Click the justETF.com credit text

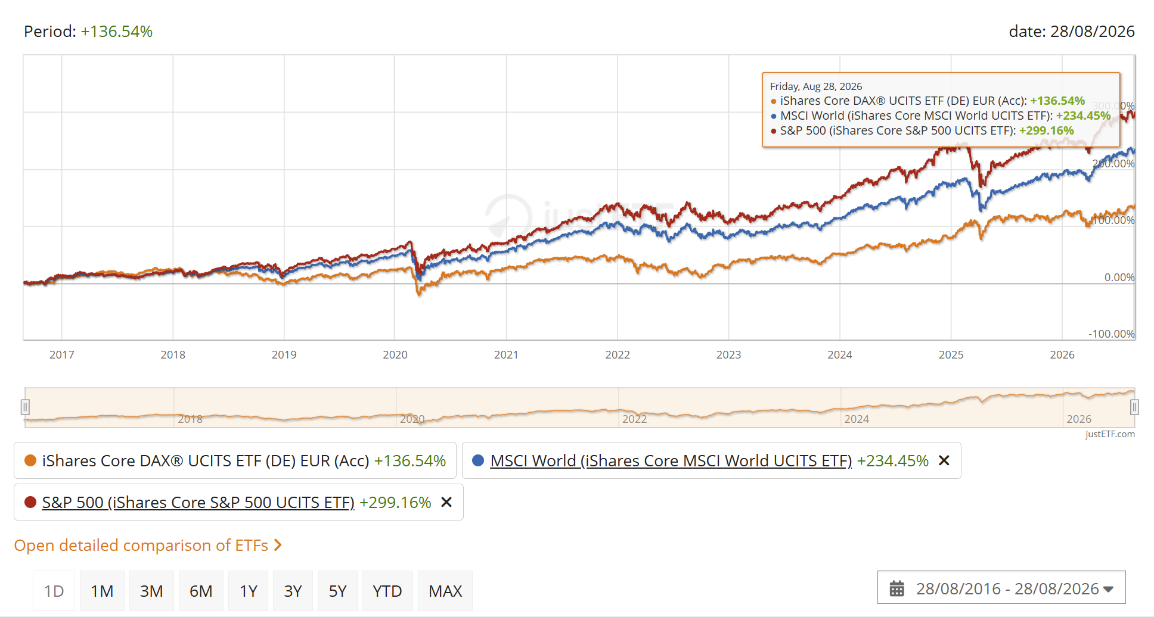(1110, 434)
